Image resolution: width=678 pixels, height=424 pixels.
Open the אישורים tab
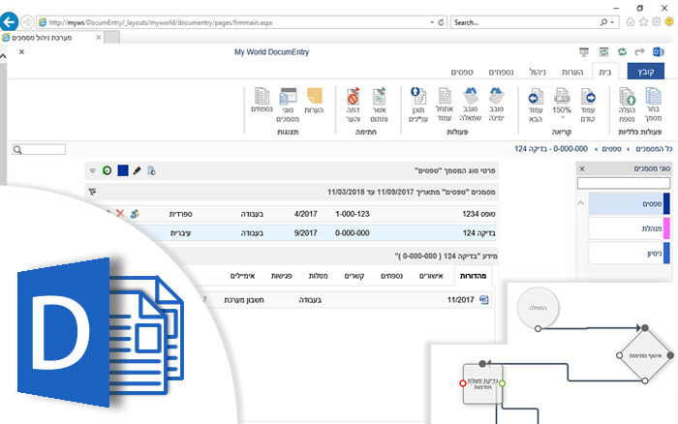click(431, 276)
